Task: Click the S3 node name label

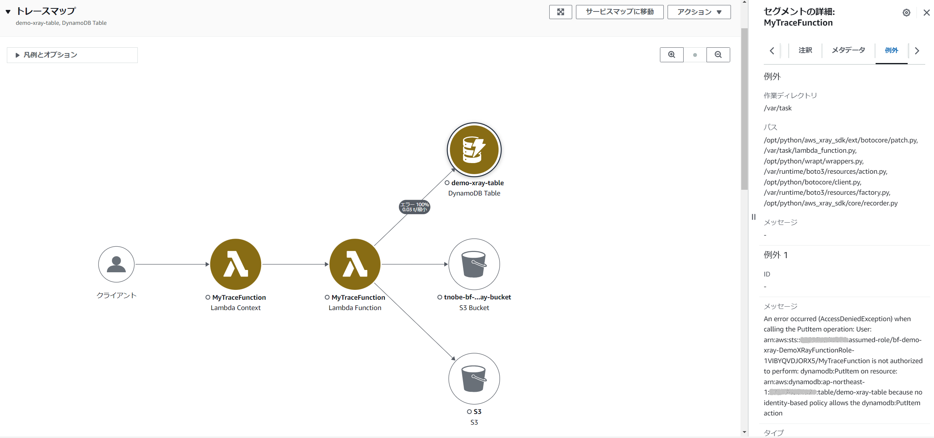Action: pyautogui.click(x=477, y=412)
